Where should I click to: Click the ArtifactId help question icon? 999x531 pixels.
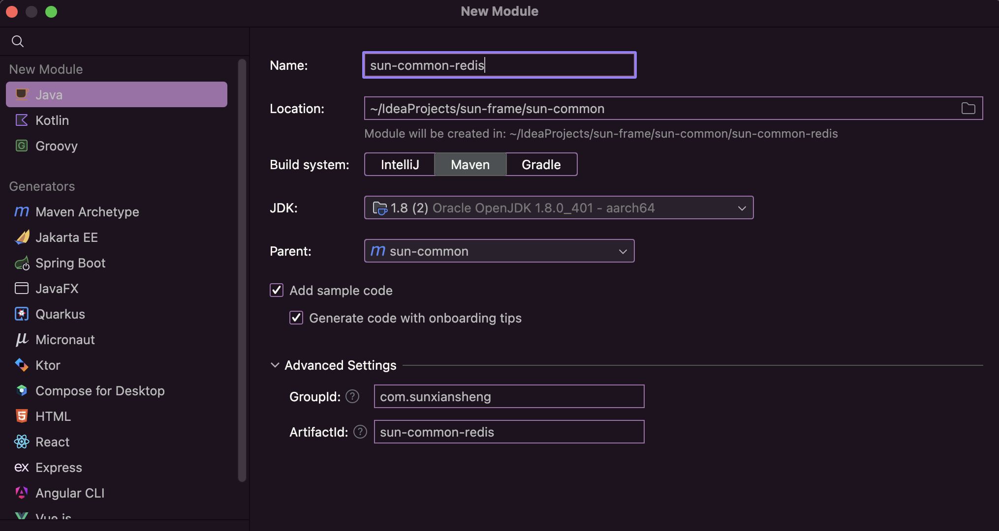coord(360,432)
